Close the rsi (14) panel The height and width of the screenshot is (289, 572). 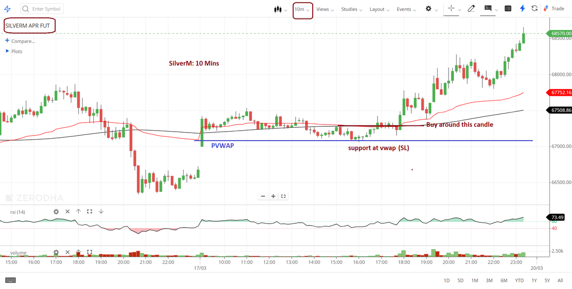tap(67, 212)
